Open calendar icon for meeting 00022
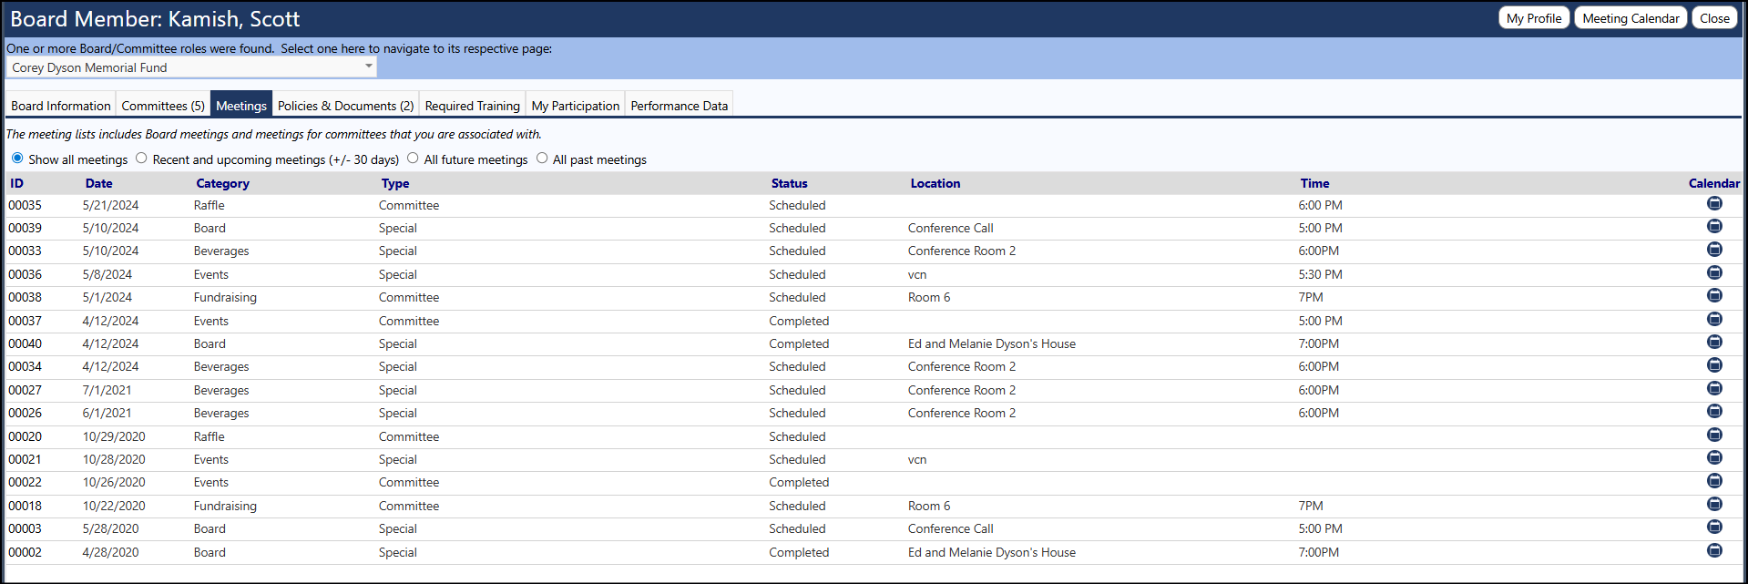The image size is (1748, 584). tap(1714, 480)
